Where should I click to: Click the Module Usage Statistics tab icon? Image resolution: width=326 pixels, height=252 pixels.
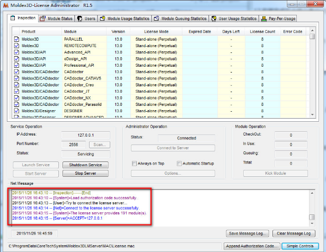click(102, 19)
